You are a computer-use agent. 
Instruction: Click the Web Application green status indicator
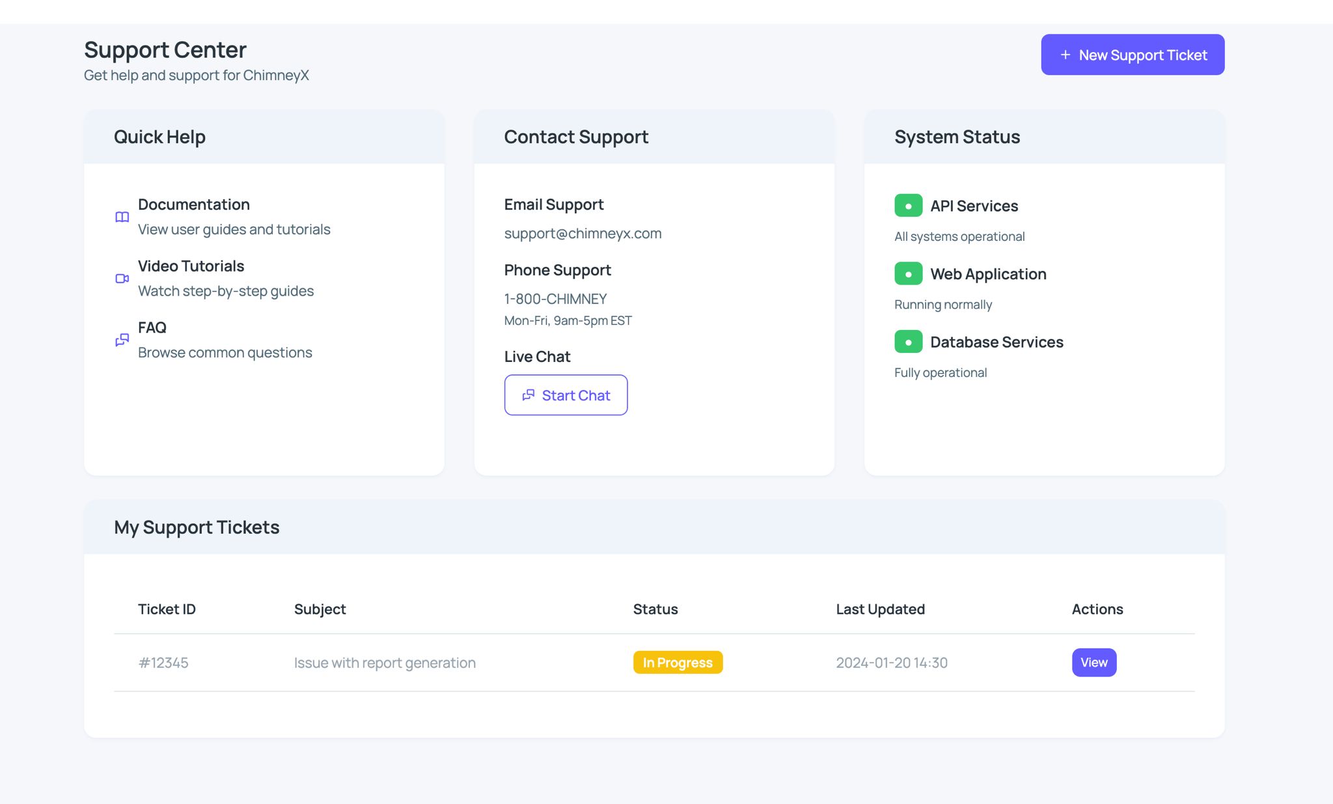pos(908,274)
